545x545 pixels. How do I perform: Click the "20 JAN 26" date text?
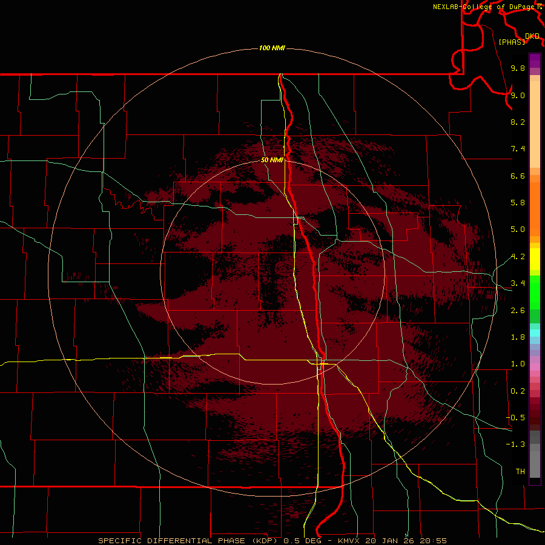389,541
